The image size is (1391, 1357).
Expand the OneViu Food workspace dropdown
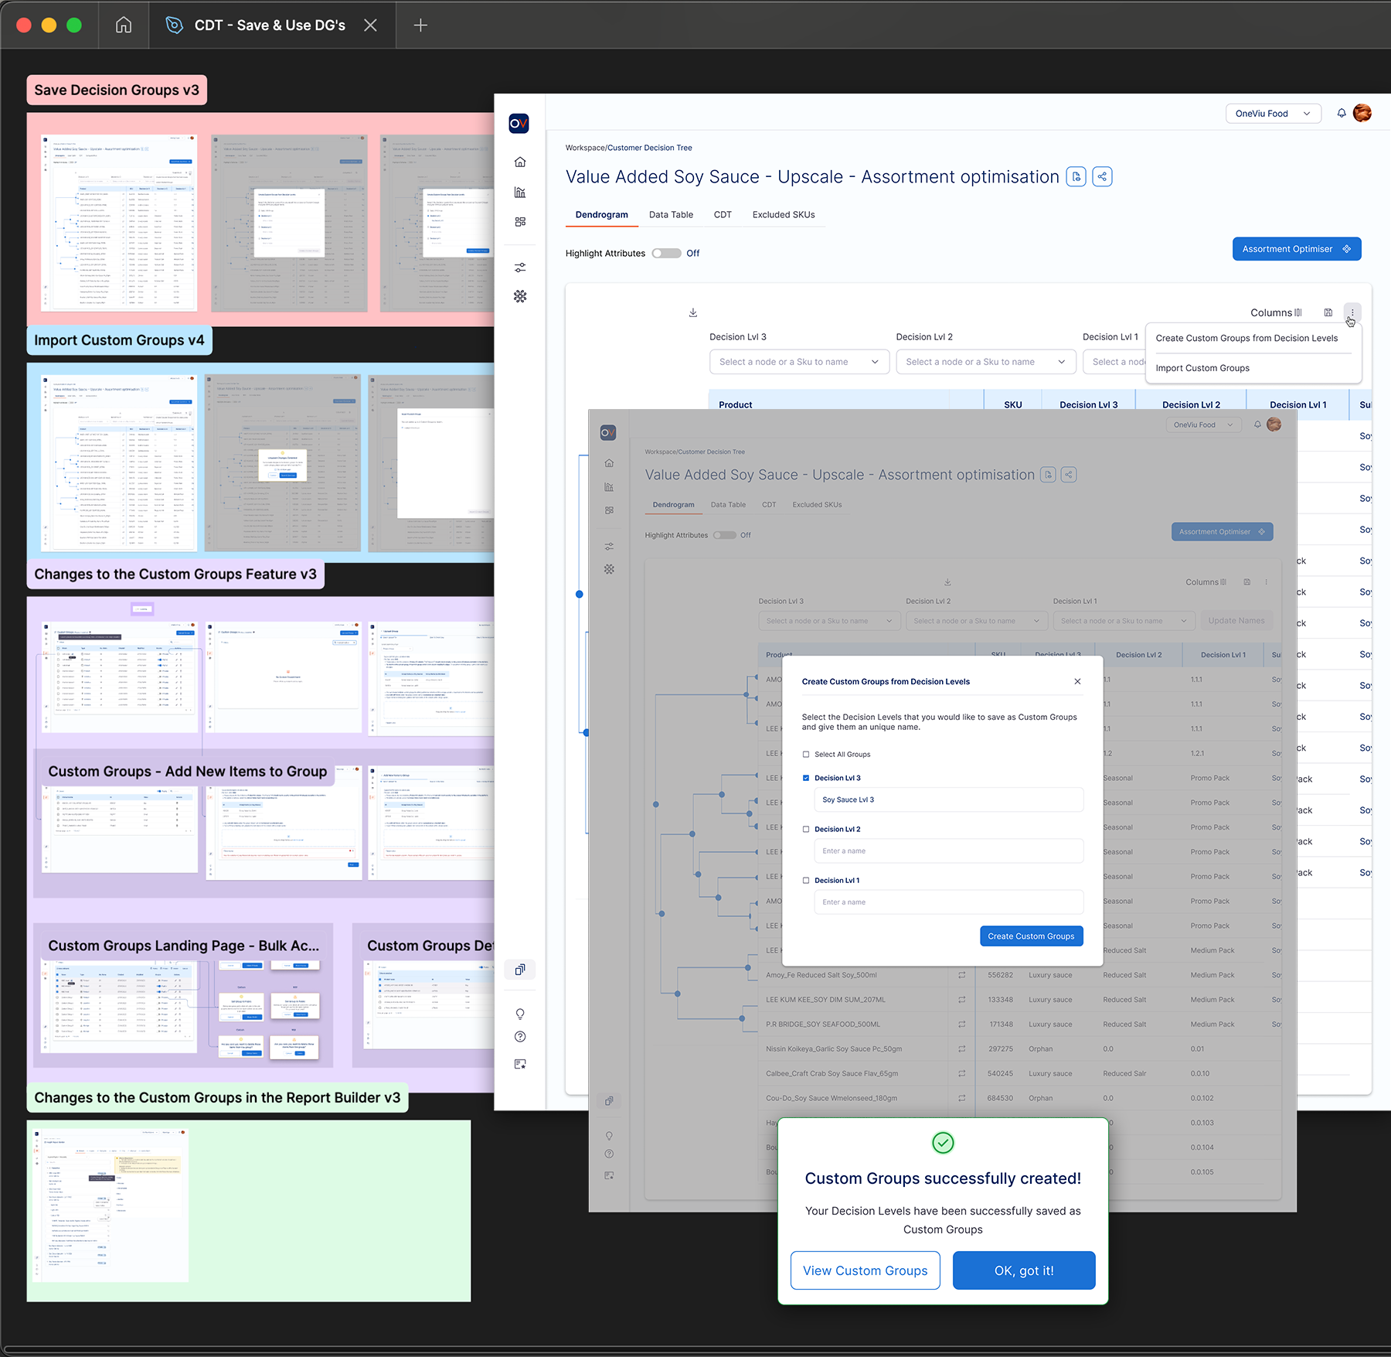pos(1273,114)
